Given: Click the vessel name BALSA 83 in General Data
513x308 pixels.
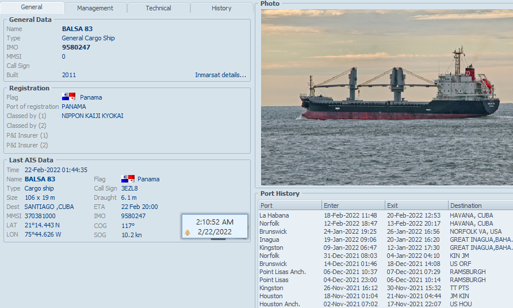Looking at the screenshot, I should coord(77,29).
